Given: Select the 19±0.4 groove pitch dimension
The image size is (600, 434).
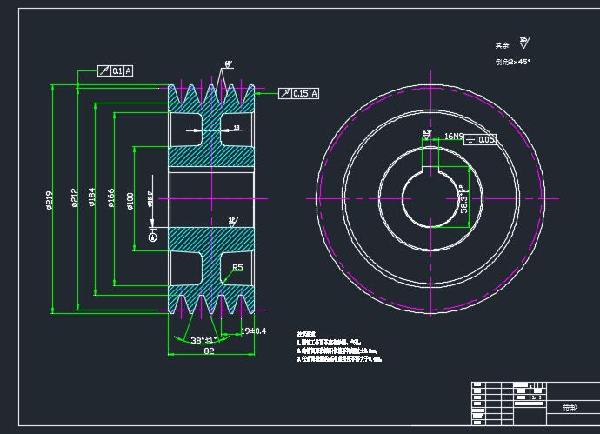Looking at the screenshot, I should (253, 331).
